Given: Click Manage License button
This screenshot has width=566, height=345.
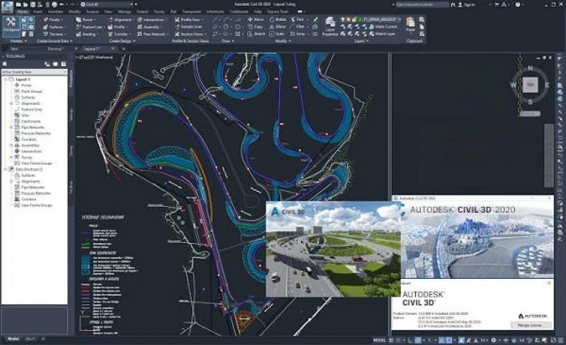Looking at the screenshot, I should coord(529,326).
